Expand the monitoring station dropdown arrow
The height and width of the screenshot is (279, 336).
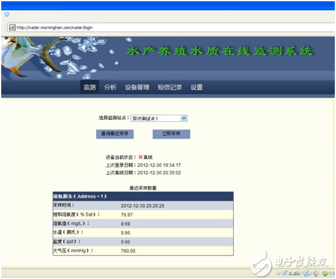click(x=184, y=118)
